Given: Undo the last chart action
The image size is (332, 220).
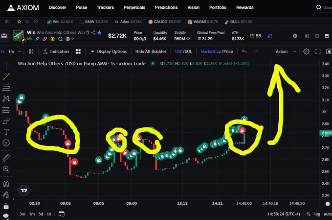Looking at the screenshot, I should click(244, 51).
